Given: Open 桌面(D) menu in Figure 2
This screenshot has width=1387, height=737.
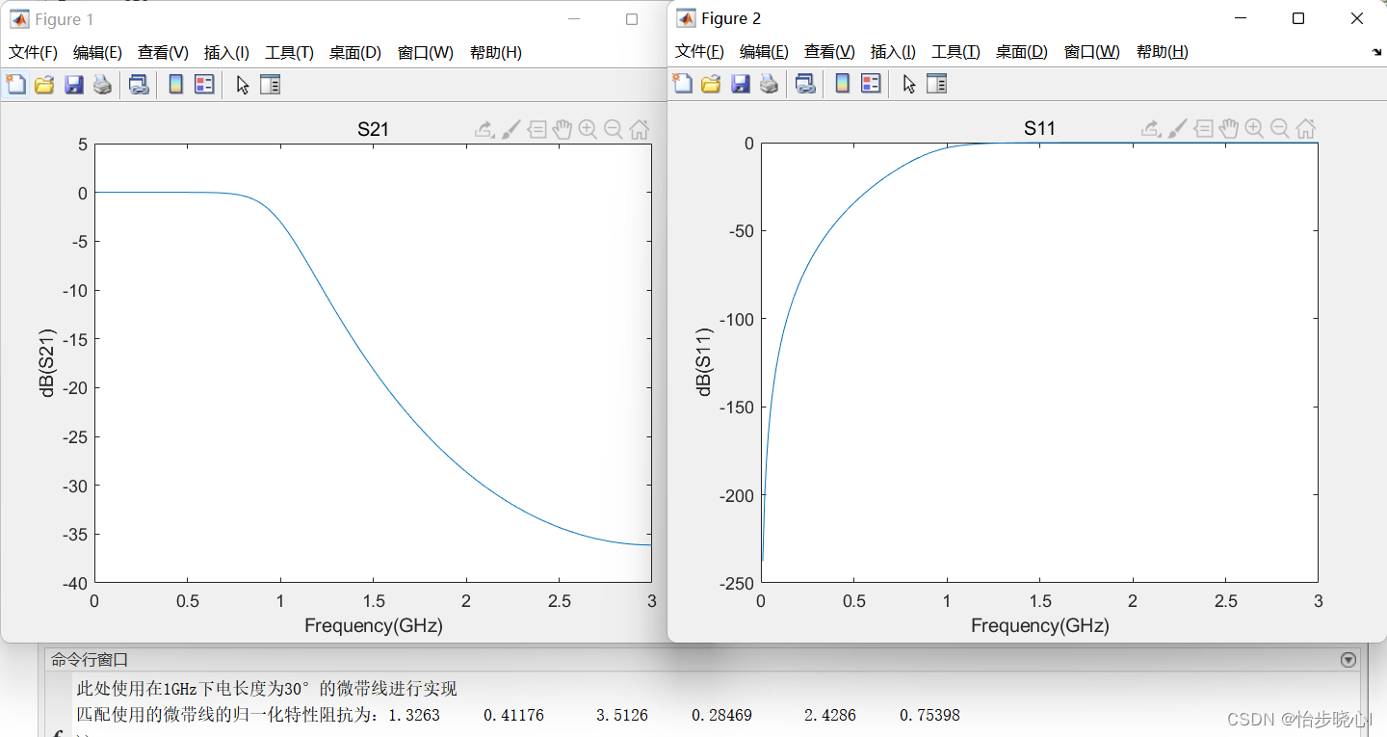Looking at the screenshot, I should click(1022, 51).
